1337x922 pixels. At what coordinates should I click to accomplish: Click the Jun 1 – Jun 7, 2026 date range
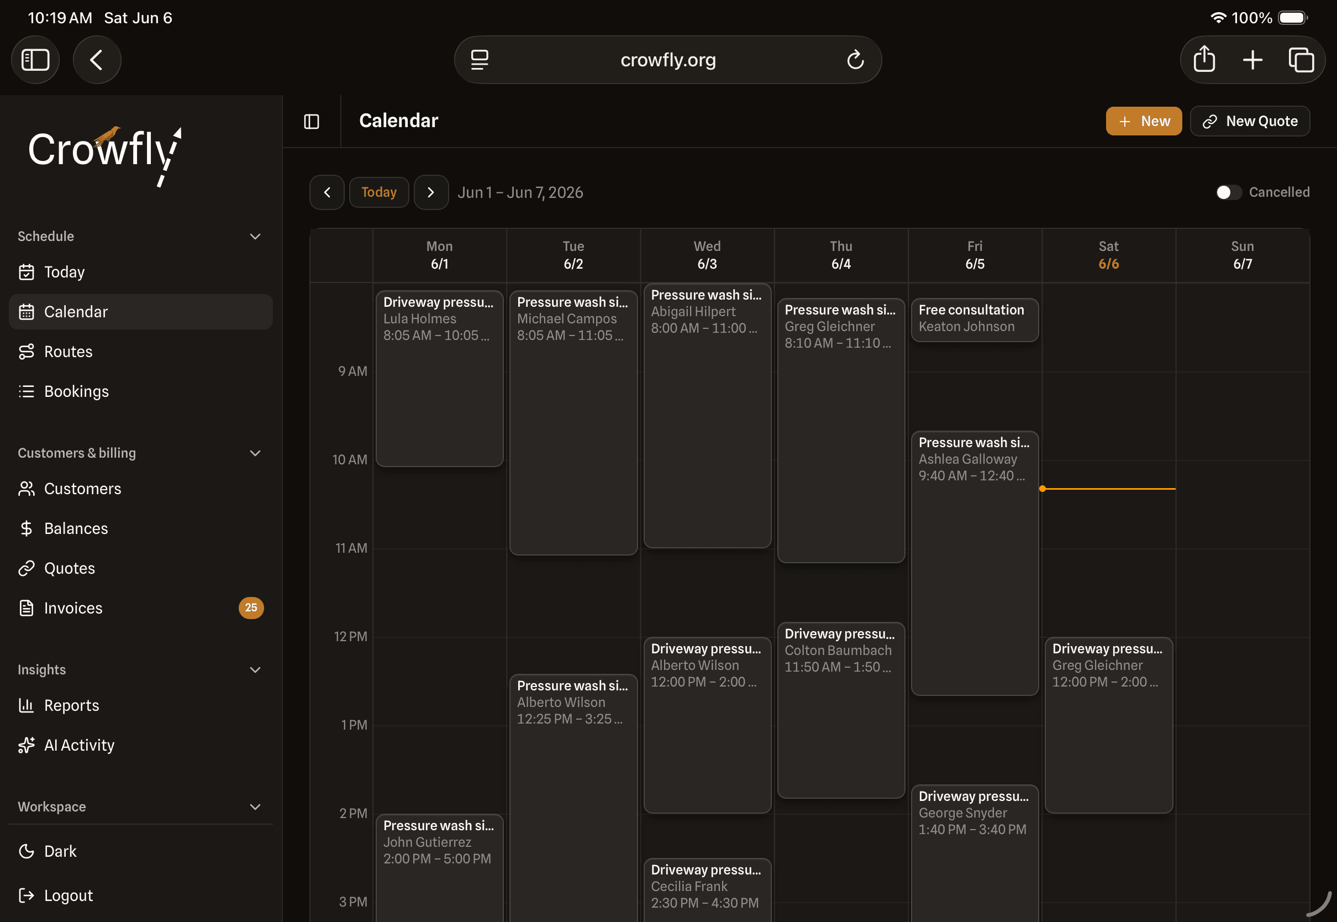[x=520, y=192]
